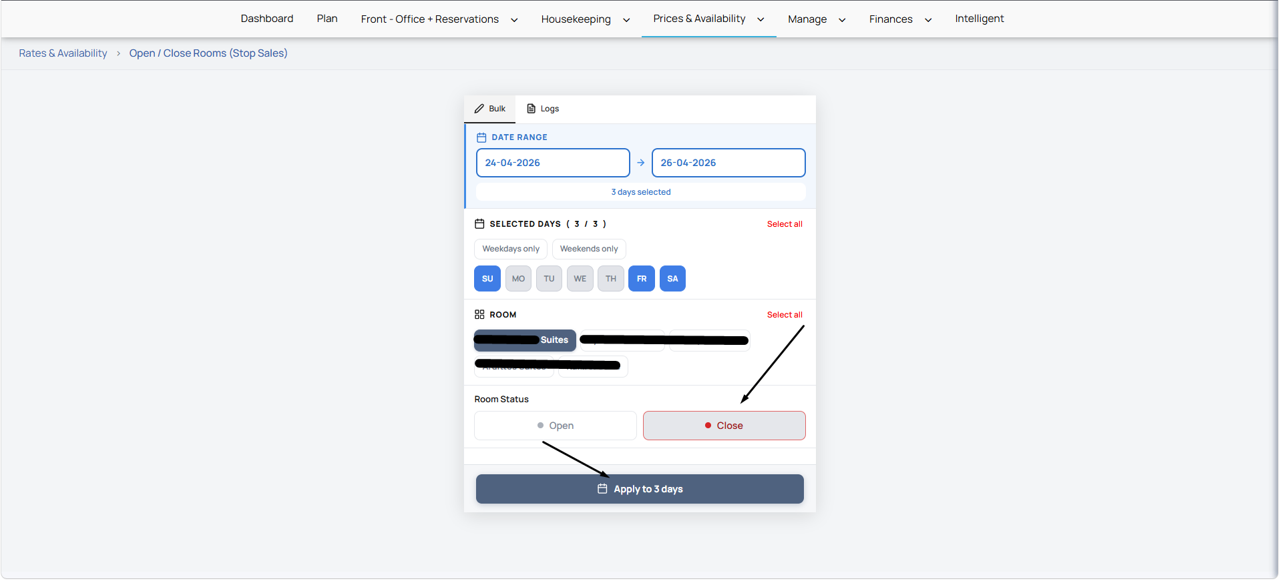Viewport: 1280px width, 581px height.
Task: Follow the Rates & Availability breadcrumb link
Action: tap(63, 53)
